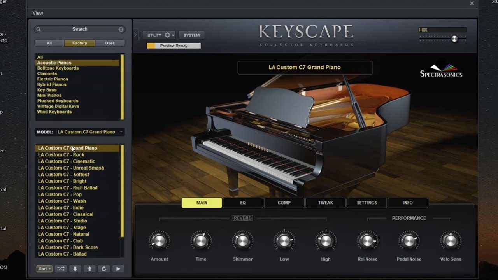Select Plucked Keyboards category

77,101
